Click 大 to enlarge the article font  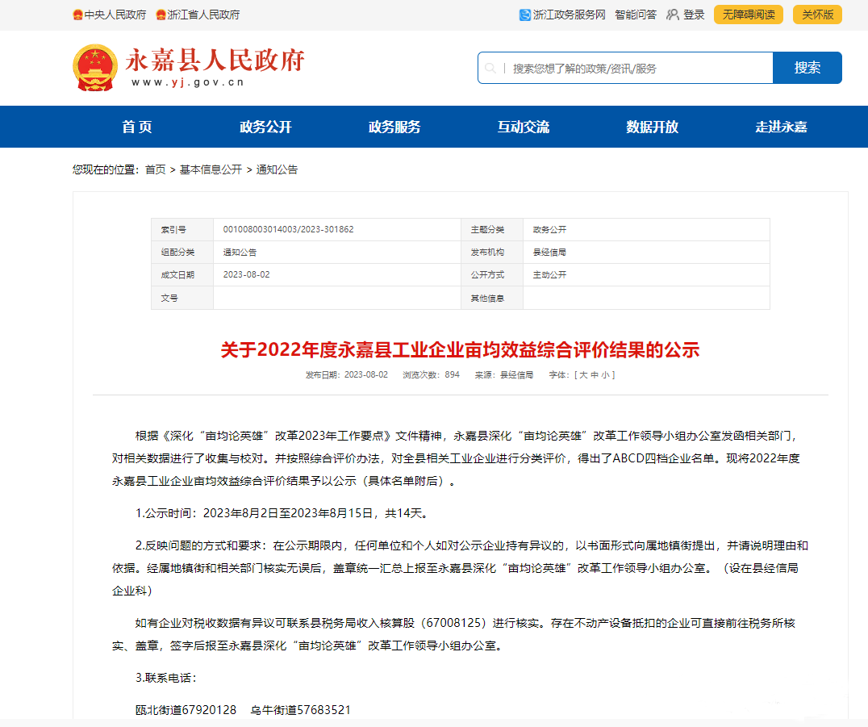[x=582, y=374]
